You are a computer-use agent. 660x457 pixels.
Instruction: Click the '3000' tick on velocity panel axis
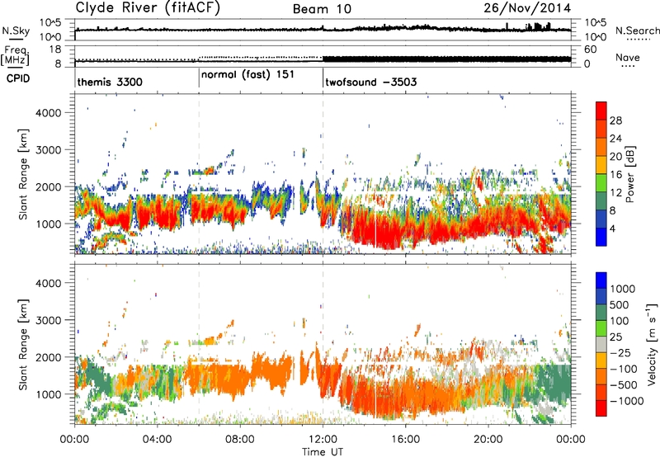point(49,320)
